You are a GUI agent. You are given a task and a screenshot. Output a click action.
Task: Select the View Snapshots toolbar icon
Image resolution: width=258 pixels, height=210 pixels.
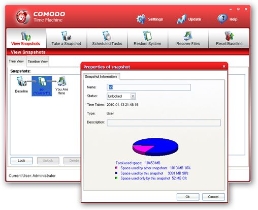(25, 36)
